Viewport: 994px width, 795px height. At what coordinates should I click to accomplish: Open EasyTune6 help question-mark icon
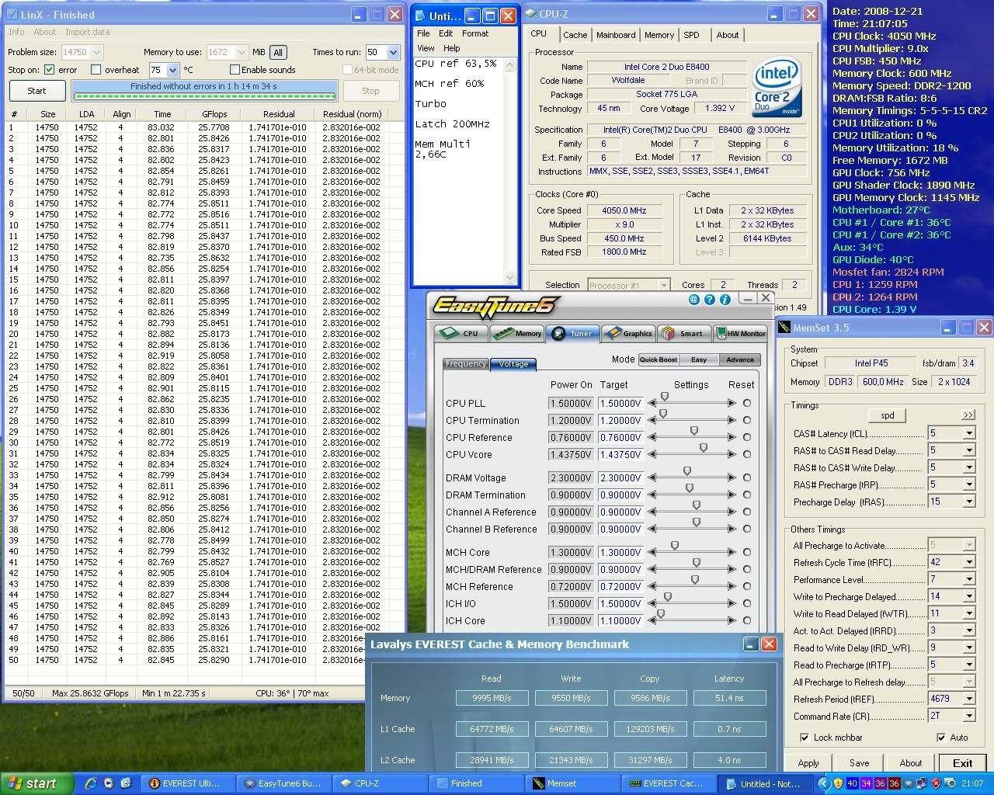pos(710,299)
